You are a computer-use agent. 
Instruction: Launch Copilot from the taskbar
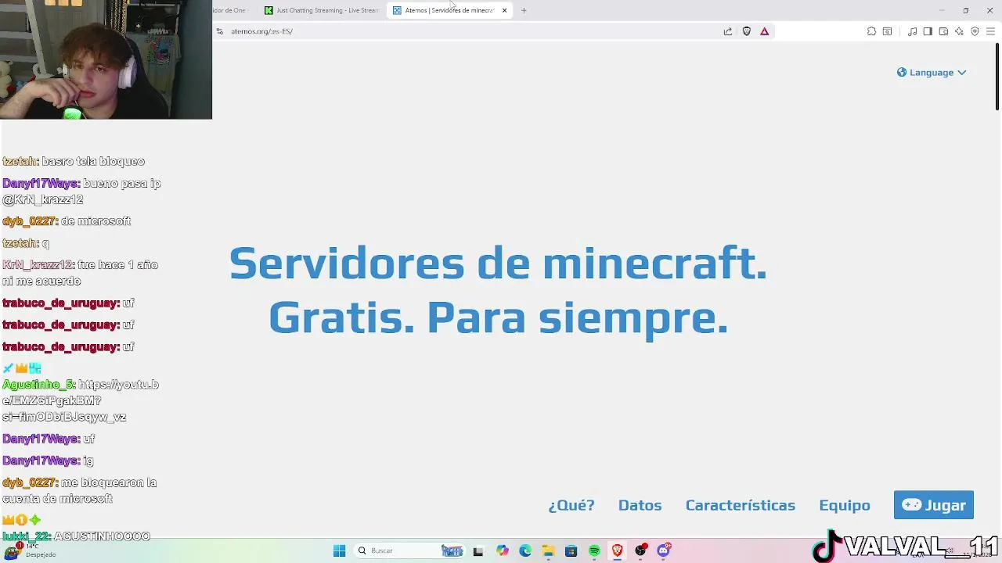[502, 550]
